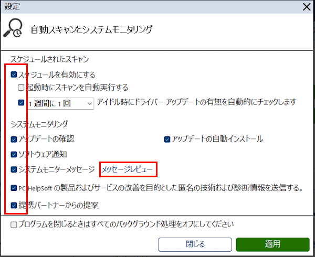The image size is (315, 257).
Task: Enable 起動時にスキャンを自動実行する checkbox
Action: click(21, 88)
